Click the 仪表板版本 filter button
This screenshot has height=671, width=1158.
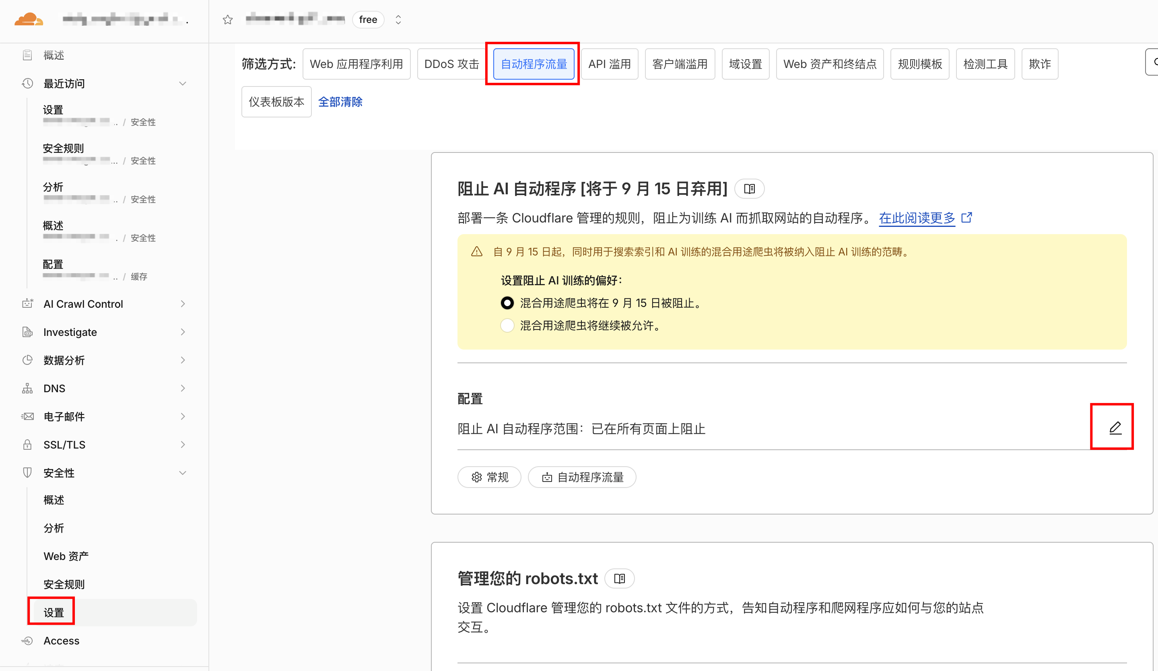click(276, 101)
